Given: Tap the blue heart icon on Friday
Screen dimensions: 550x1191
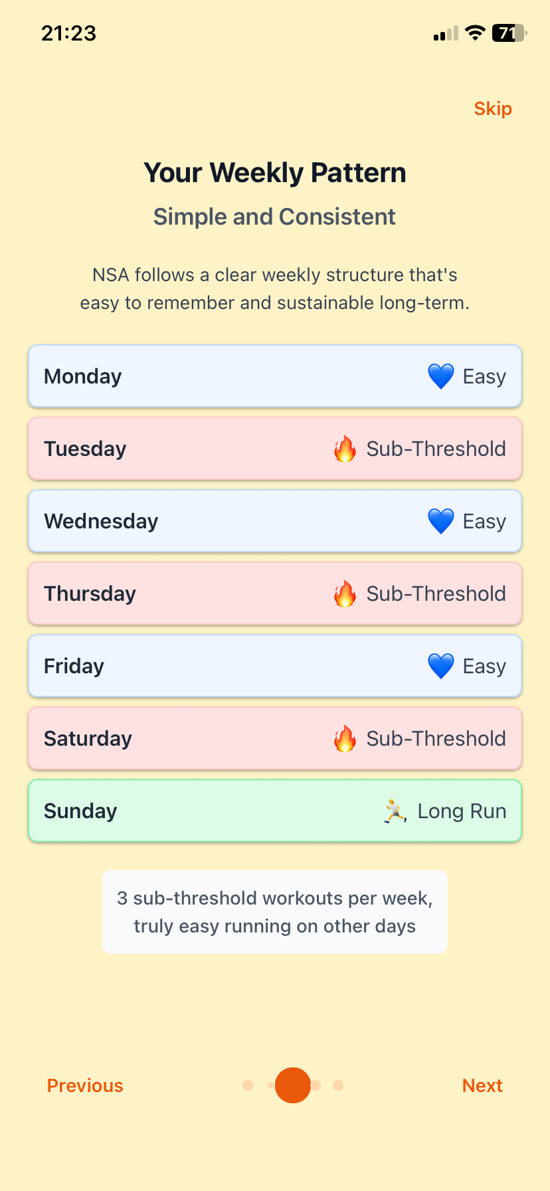Looking at the screenshot, I should tap(440, 666).
